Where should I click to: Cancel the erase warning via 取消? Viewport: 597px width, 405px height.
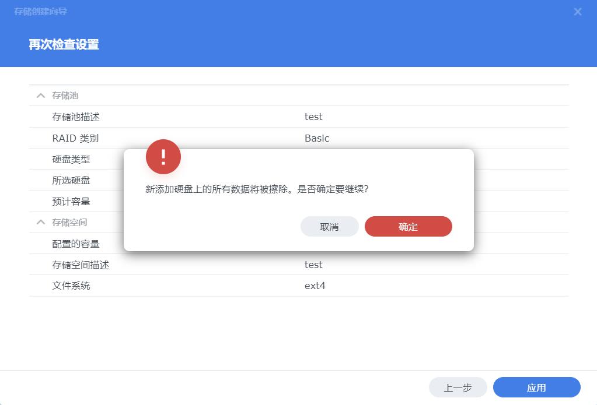tap(329, 226)
